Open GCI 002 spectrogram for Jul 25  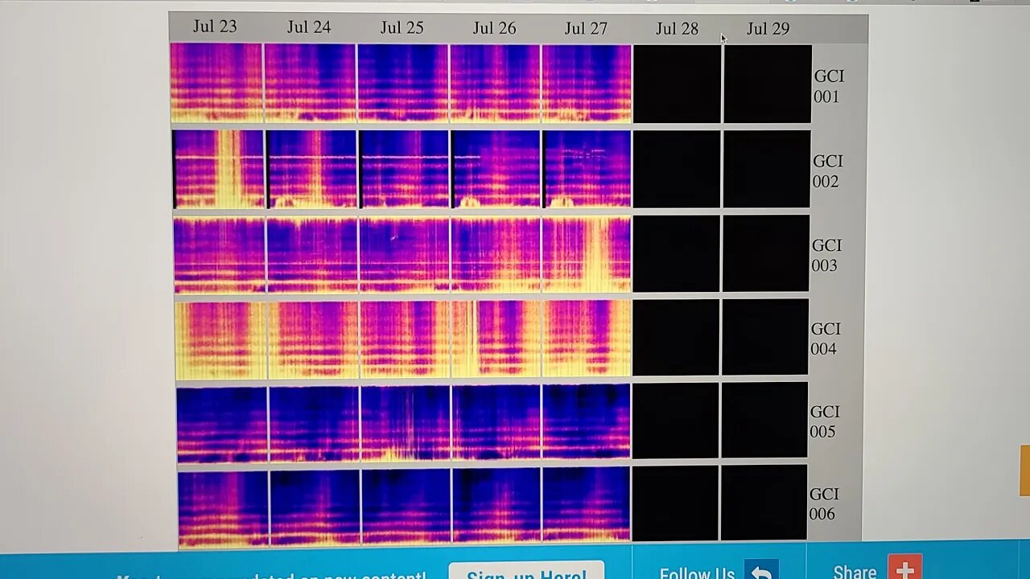pos(404,169)
